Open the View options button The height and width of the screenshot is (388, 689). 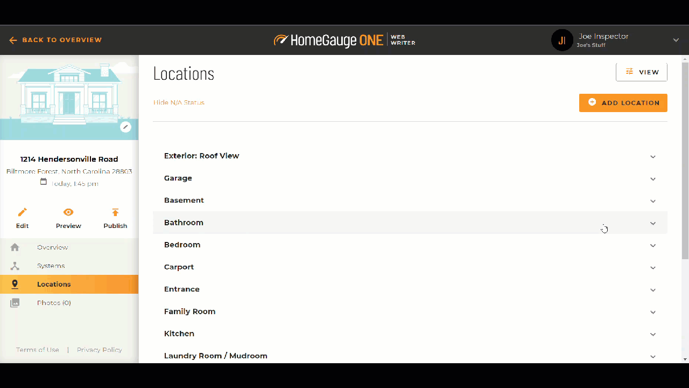click(x=641, y=72)
